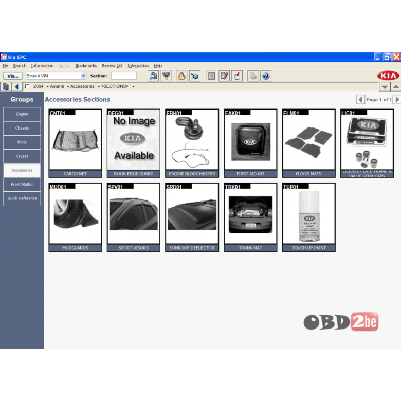Go to previous page arrow
Viewport: 401px width, 401px height.
coord(360,100)
